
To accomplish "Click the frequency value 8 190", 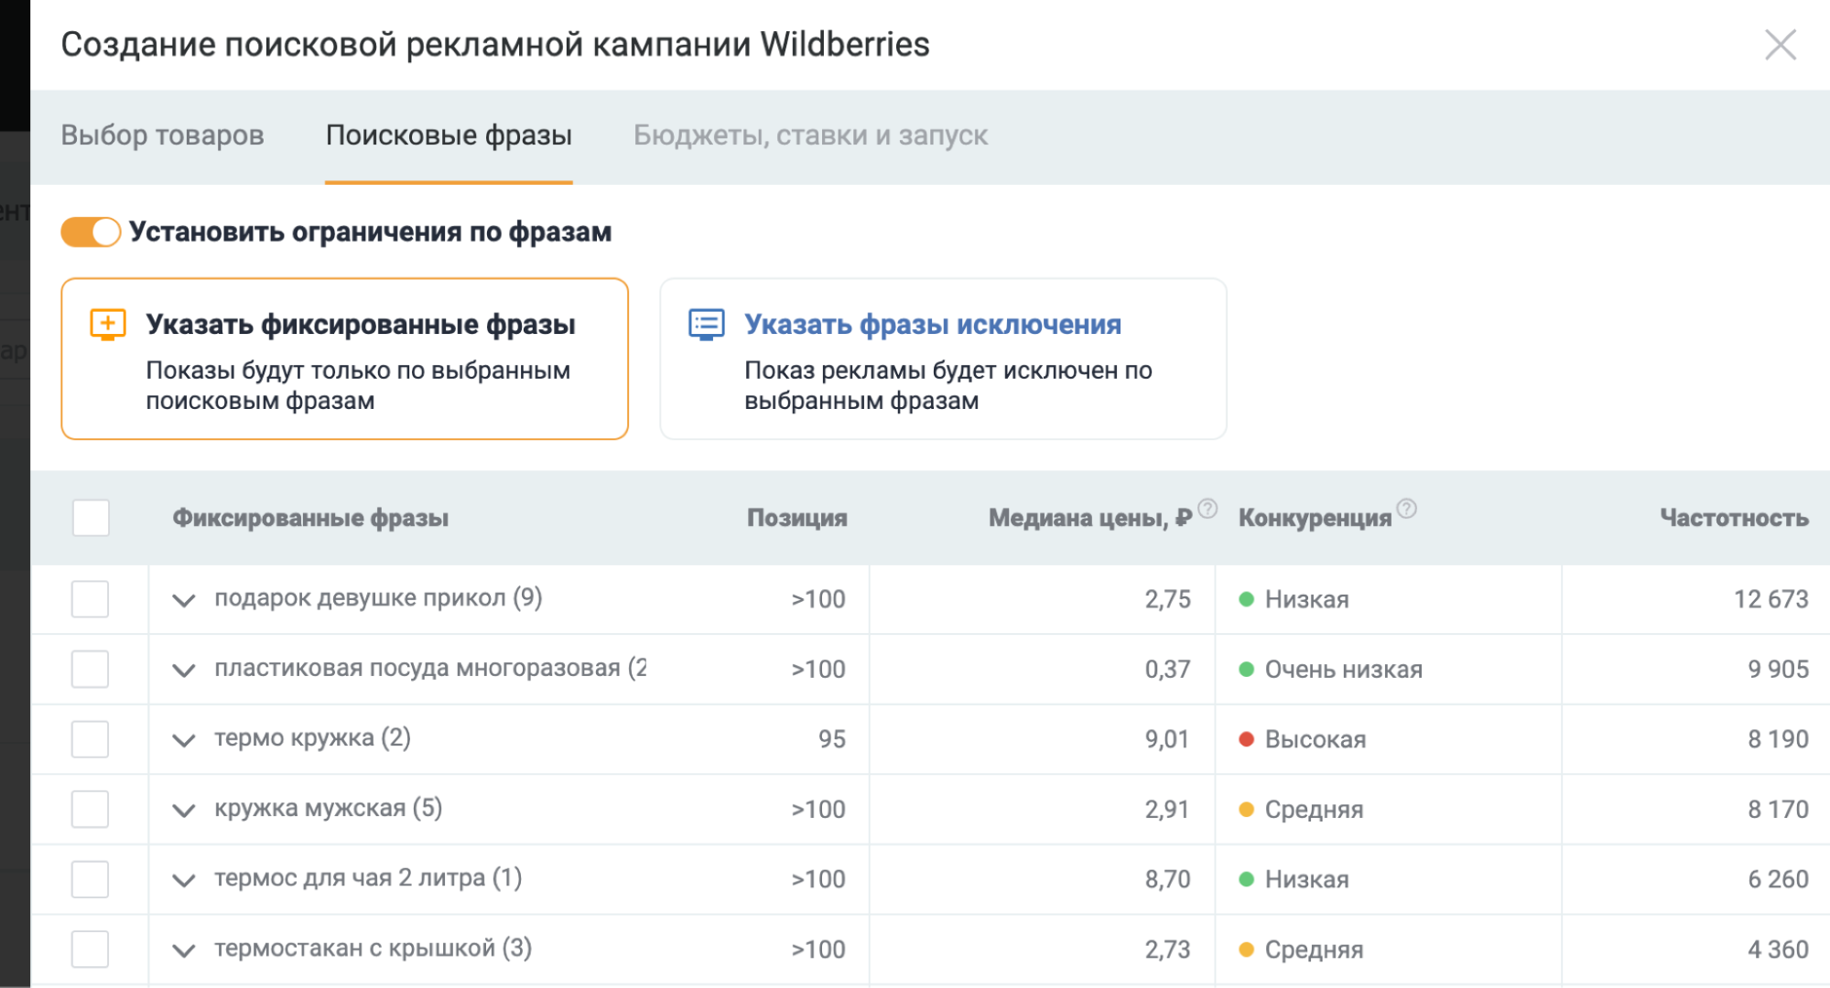I will pyautogui.click(x=1778, y=739).
